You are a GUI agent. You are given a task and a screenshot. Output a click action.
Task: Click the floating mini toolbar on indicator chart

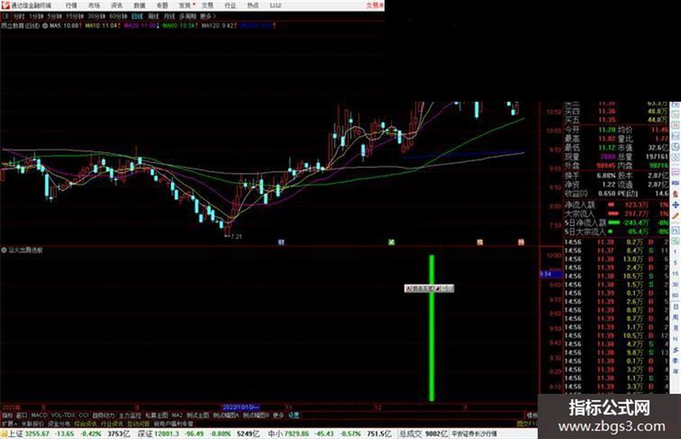[x=429, y=288]
